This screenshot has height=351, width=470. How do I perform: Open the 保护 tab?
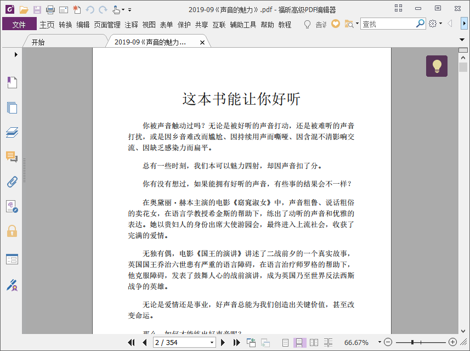(184, 25)
